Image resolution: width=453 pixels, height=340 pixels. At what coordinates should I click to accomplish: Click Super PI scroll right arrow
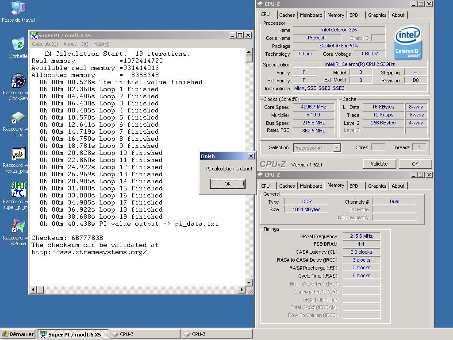(242, 290)
